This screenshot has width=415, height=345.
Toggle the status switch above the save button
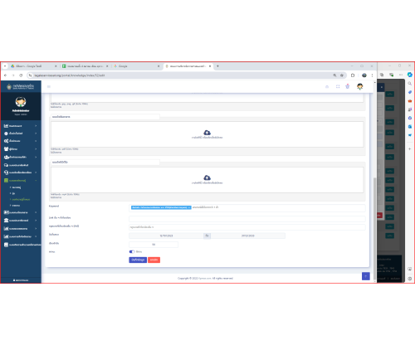coord(132,251)
